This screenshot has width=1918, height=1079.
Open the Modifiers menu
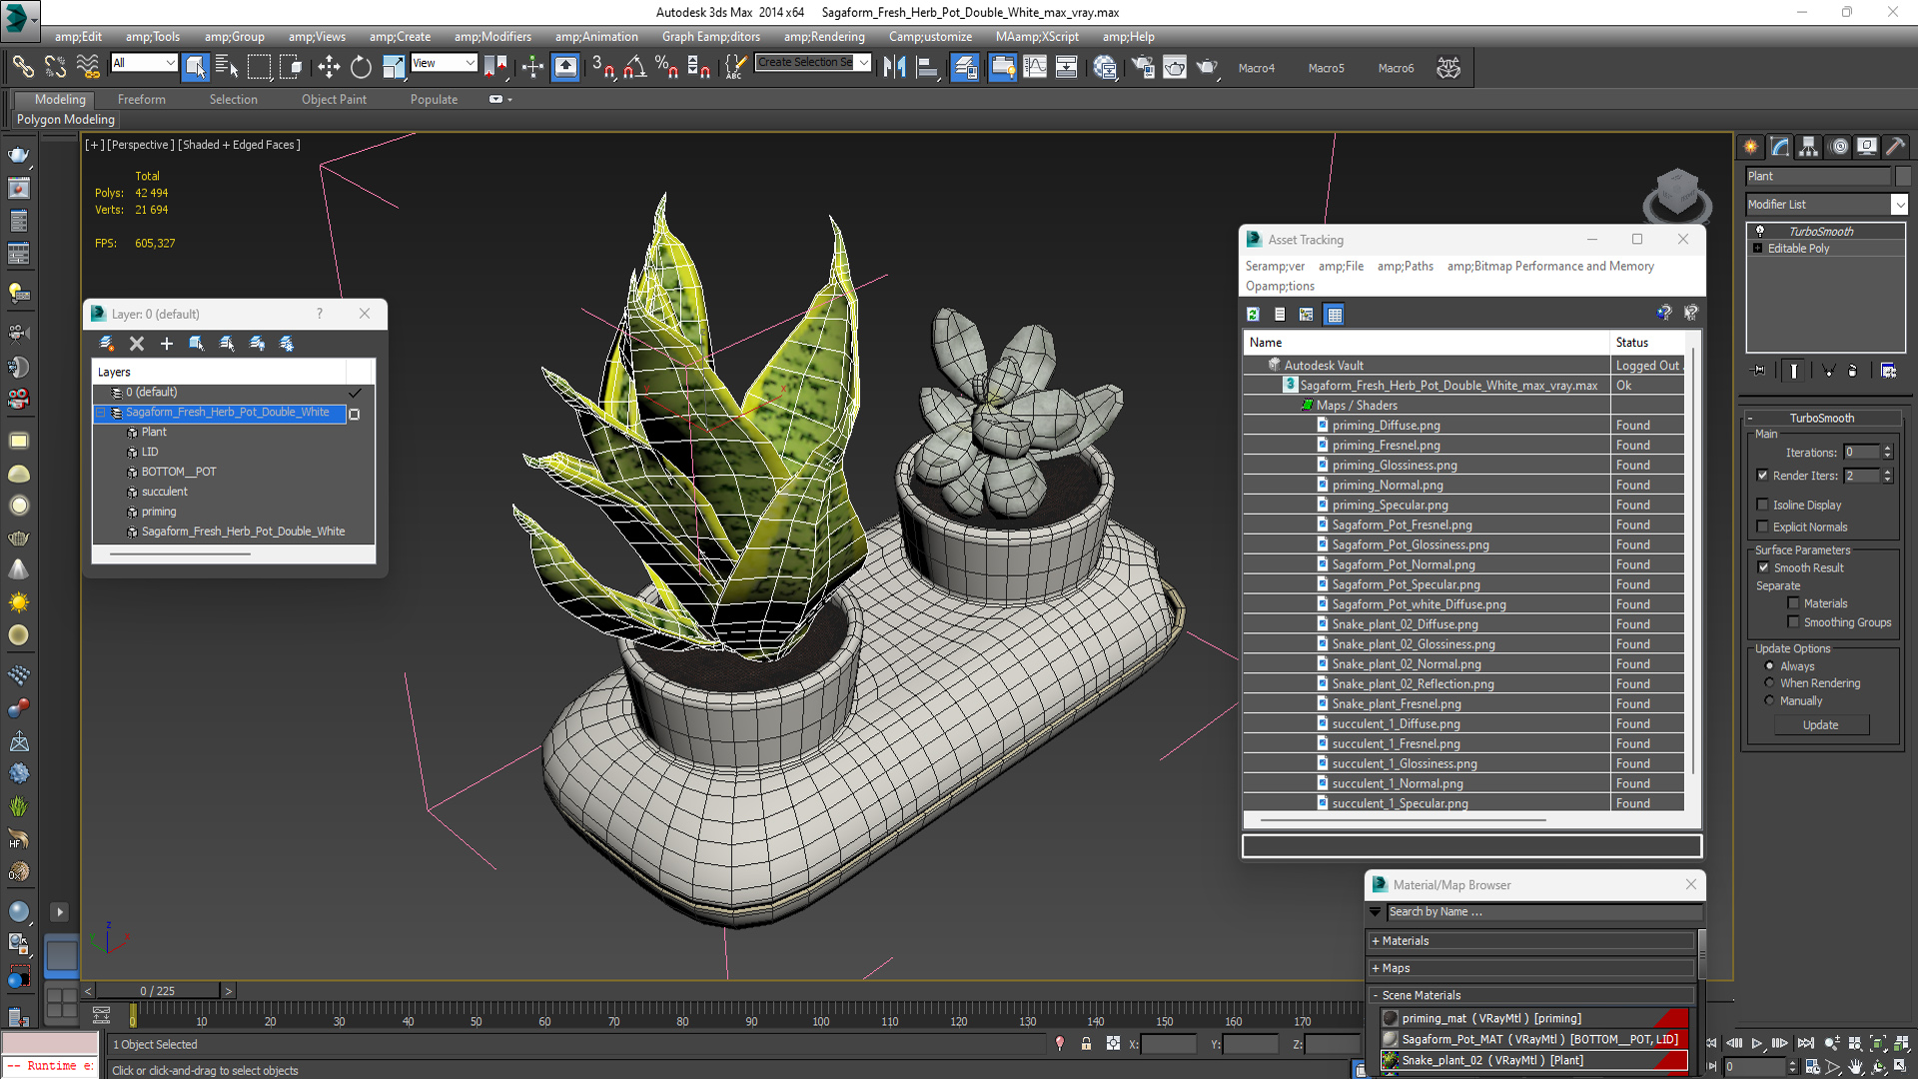pyautogui.click(x=492, y=37)
